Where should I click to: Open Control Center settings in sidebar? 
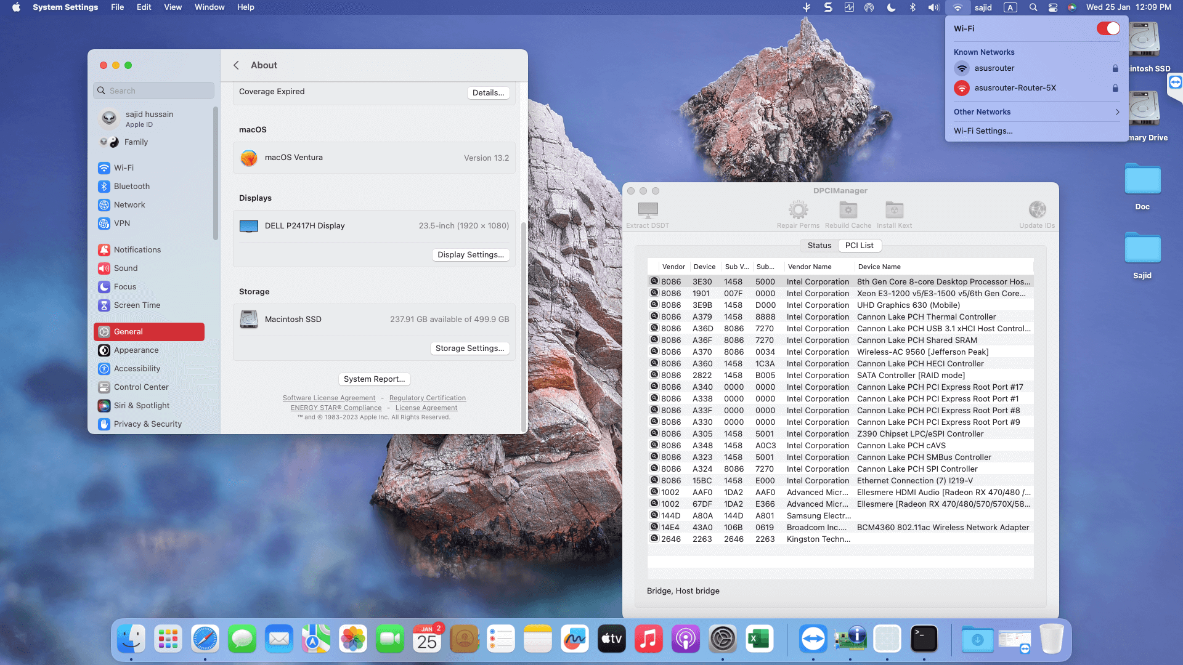tap(149, 387)
